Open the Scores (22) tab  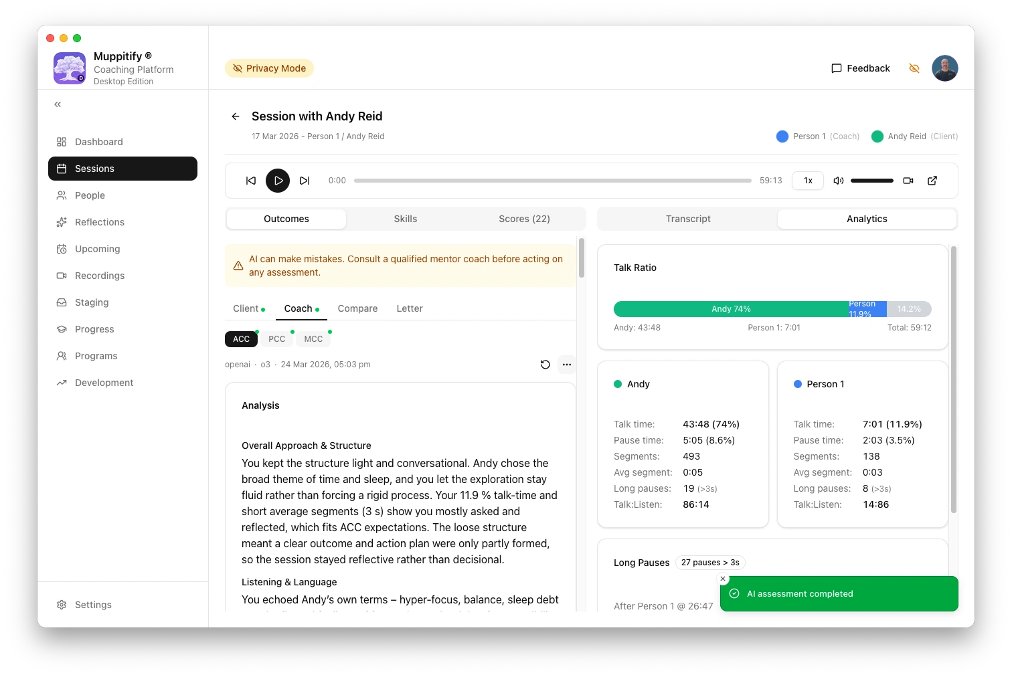(524, 219)
